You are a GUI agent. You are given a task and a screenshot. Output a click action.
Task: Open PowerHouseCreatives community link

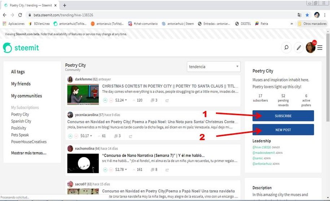tap(29, 142)
